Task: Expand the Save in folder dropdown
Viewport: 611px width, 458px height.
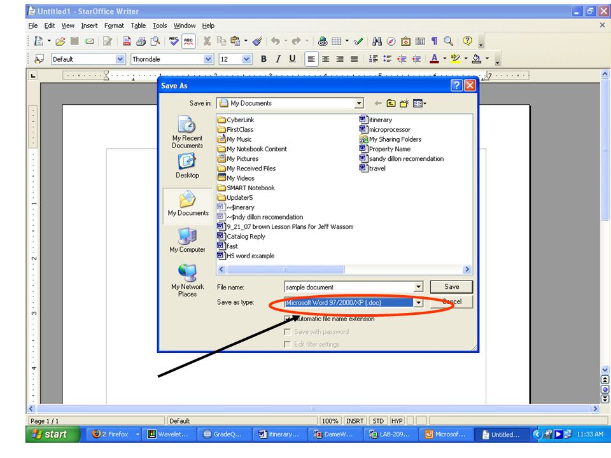Action: 359,103
